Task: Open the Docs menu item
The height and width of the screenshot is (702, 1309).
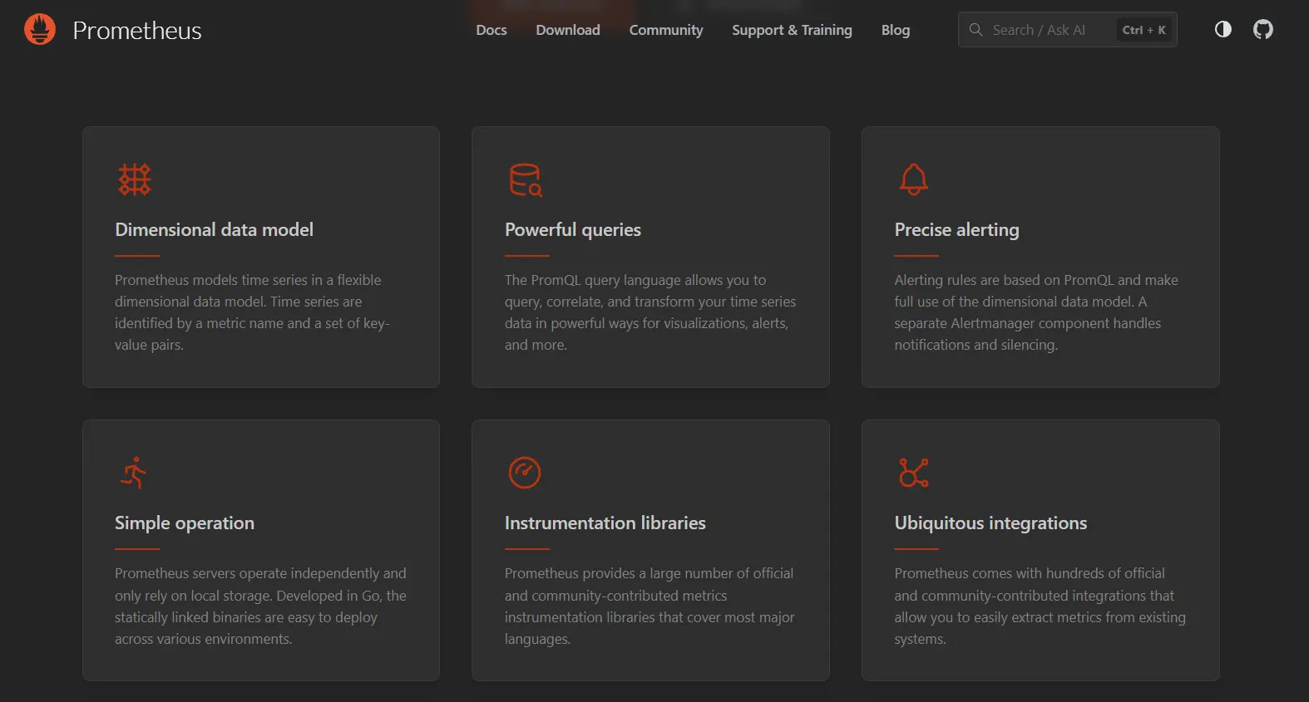Action: 491,30
